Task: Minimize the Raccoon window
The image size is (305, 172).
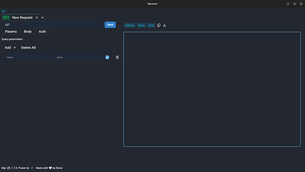Action: (x=288, y=4)
